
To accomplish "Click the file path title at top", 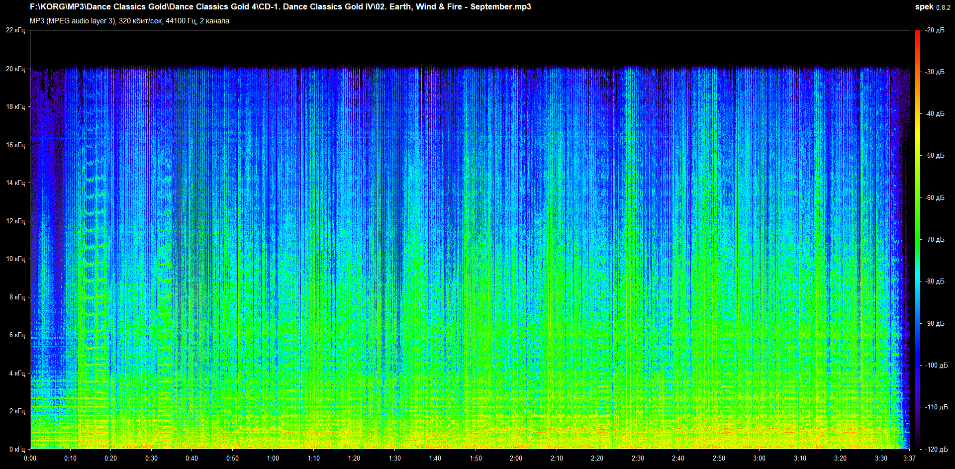I will coord(280,7).
